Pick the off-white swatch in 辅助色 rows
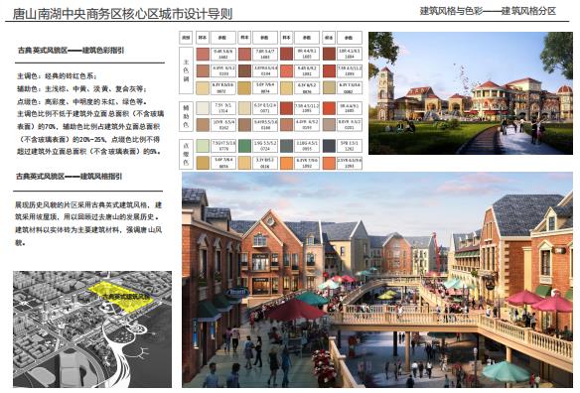This screenshot has height=393, width=580. 203,107
